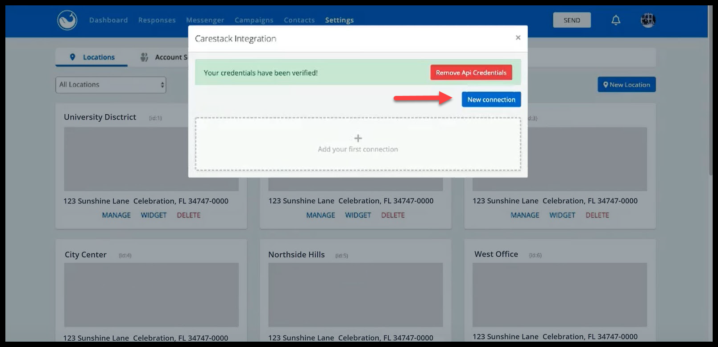Screen dimensions: 718x347
Task: Expand the All Locations dropdown
Action: pyautogui.click(x=111, y=85)
